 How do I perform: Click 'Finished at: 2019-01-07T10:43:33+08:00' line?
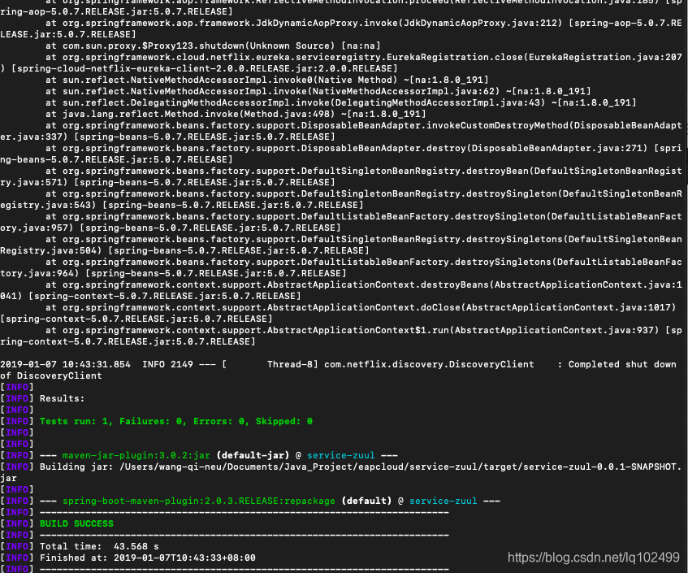click(148, 558)
